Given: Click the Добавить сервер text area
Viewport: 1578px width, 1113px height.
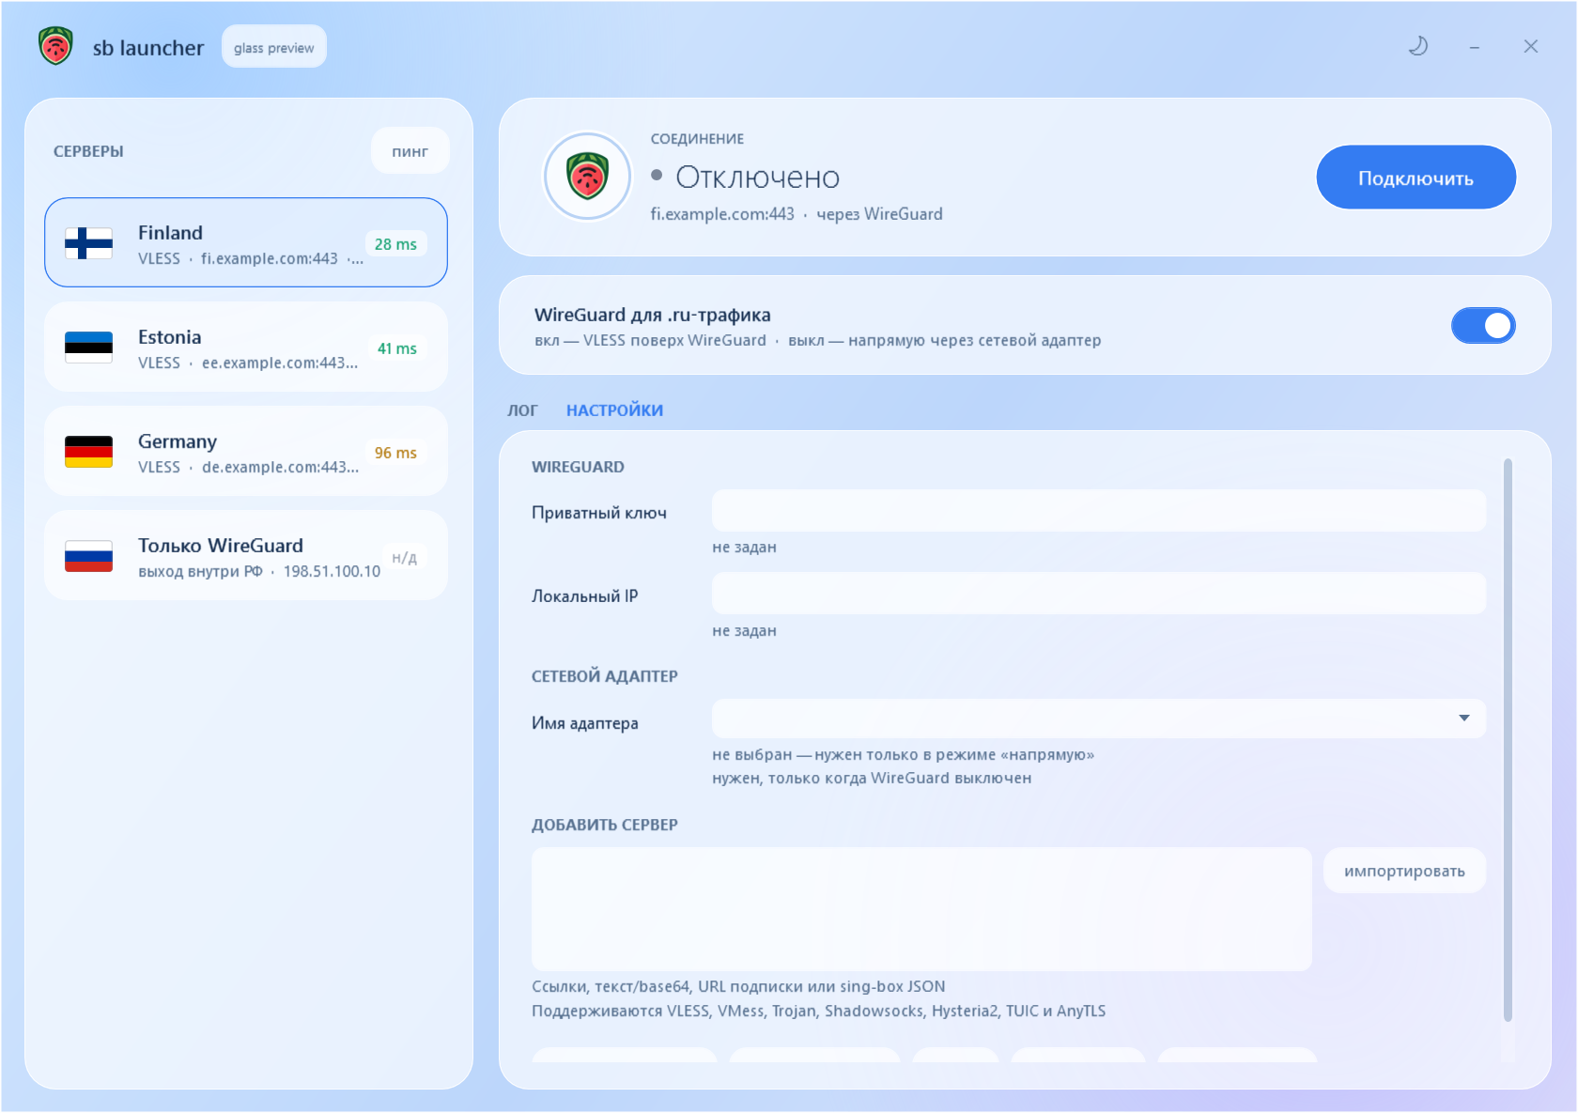Looking at the screenshot, I should click(921, 909).
